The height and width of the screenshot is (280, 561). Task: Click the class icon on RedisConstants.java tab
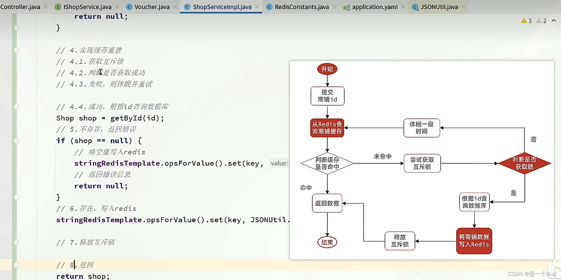click(269, 7)
